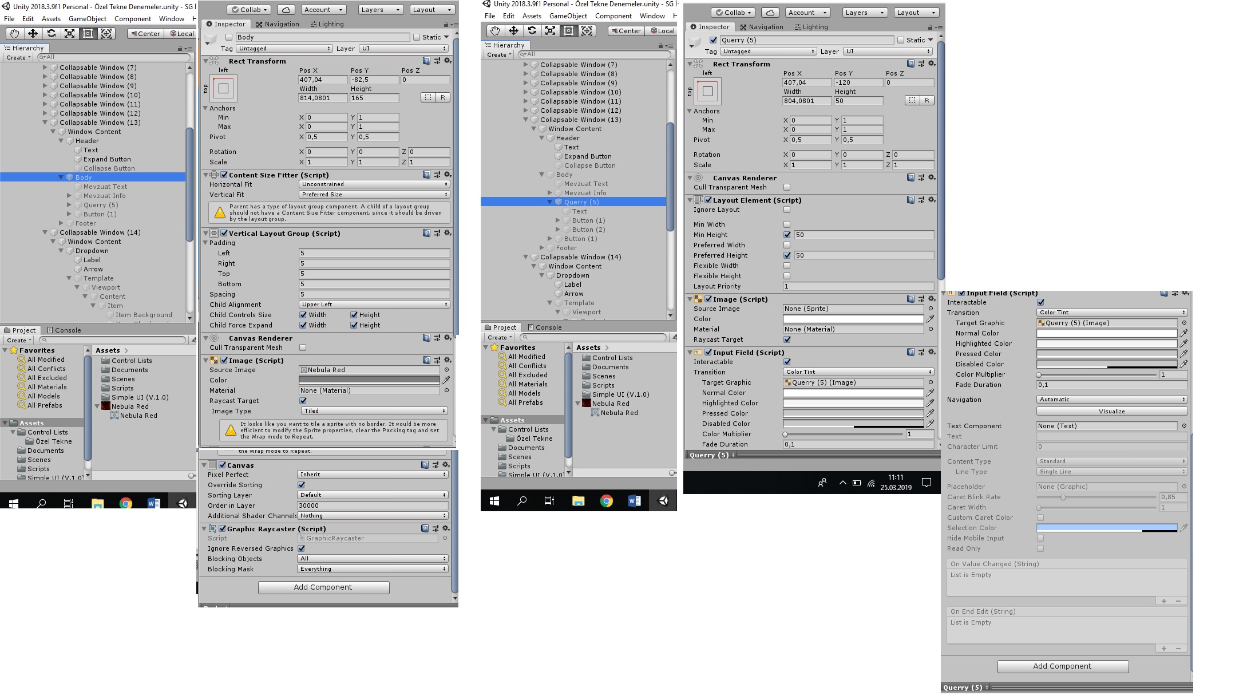Uncheck Ignore Reversed Graphics
The height and width of the screenshot is (695, 1251).
pos(302,548)
